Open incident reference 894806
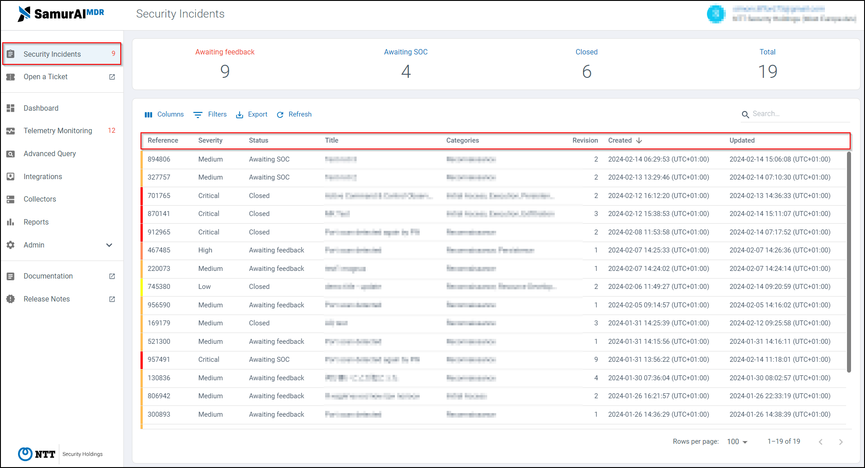Screen dimensions: 865x468 tap(159, 159)
